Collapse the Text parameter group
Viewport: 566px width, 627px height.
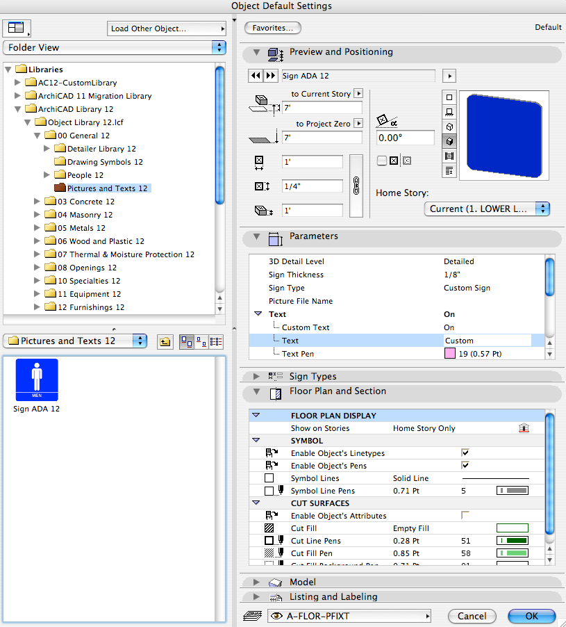click(x=258, y=314)
